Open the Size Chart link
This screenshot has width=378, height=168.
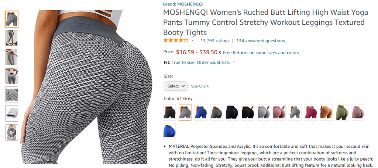click(x=200, y=86)
